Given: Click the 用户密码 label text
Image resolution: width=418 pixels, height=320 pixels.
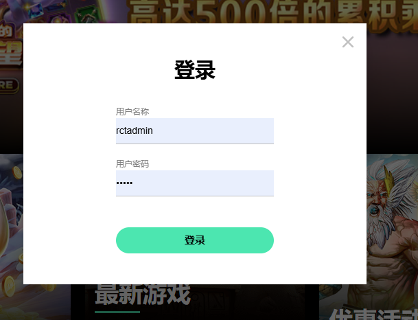Looking at the screenshot, I should coord(132,163).
